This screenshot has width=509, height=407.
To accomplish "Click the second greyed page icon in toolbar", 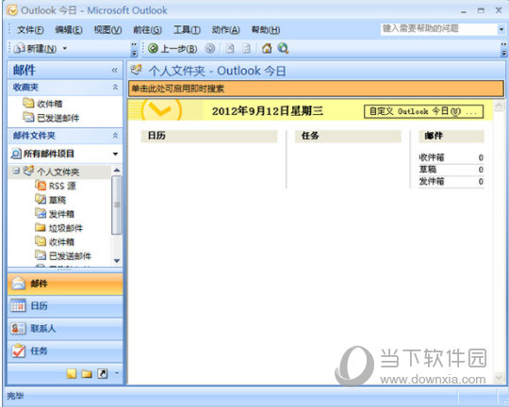I will 246,49.
